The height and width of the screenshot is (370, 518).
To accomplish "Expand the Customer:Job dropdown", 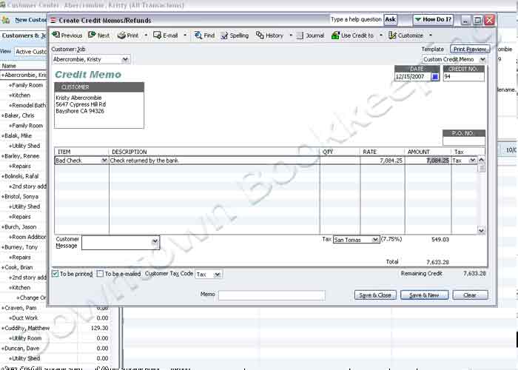I will point(125,59).
